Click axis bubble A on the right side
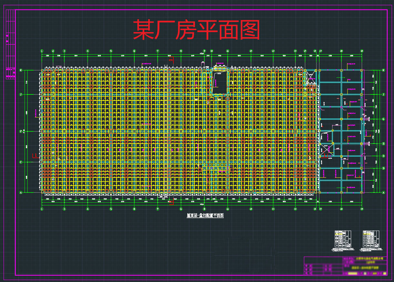Viewport: 394px width, 282px height. point(384,192)
